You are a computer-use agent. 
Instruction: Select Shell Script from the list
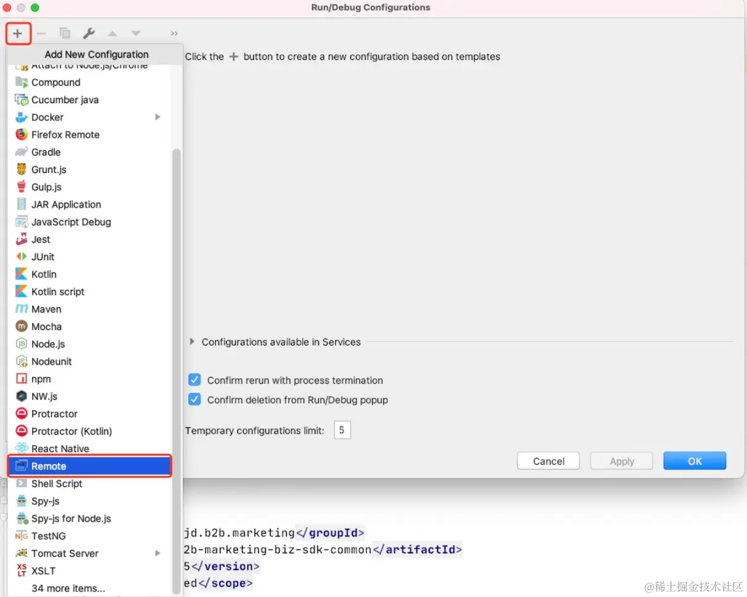tap(90, 483)
